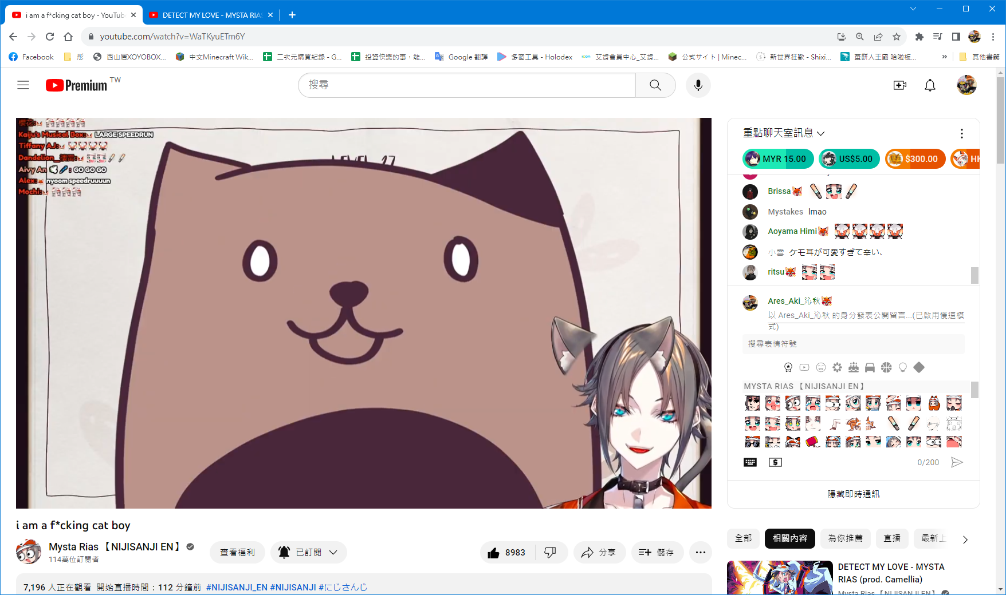Open the notifications bell

click(x=930, y=85)
